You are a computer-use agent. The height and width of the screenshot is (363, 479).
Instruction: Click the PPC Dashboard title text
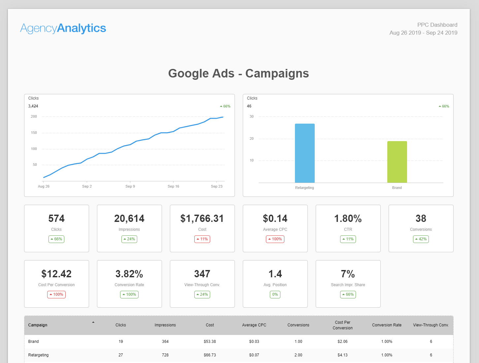[437, 25]
